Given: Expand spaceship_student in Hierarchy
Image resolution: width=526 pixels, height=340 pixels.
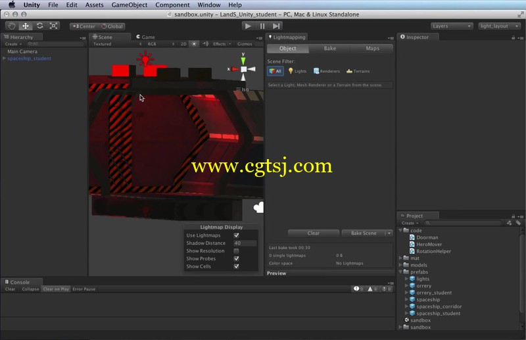Looking at the screenshot, I should click(4, 59).
